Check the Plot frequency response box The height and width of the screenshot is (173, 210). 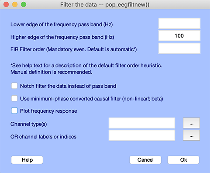point(14,111)
